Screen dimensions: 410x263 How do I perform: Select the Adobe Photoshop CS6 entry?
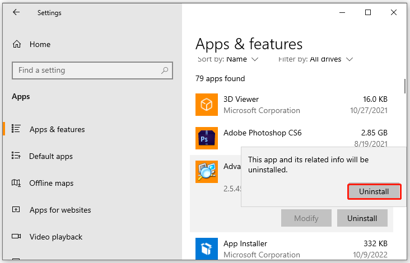pyautogui.click(x=262, y=133)
